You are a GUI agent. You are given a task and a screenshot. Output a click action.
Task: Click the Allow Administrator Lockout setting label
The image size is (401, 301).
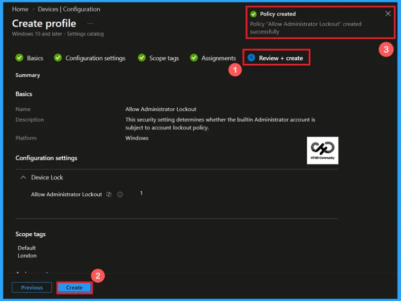coord(66,194)
